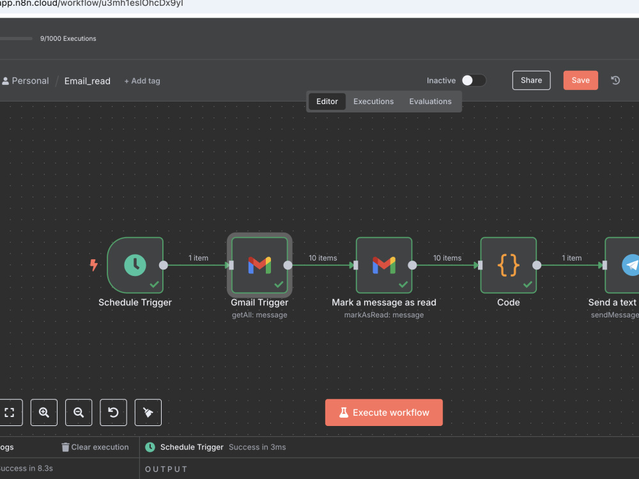The height and width of the screenshot is (479, 639).
Task: Open the Mark a message as read Gmail node
Action: [384, 265]
